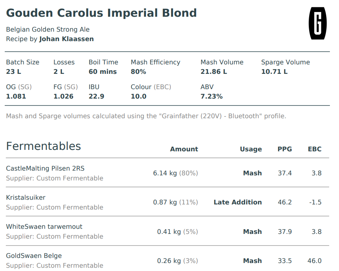Click the PPG column header
The image size is (339, 271).
285,149
